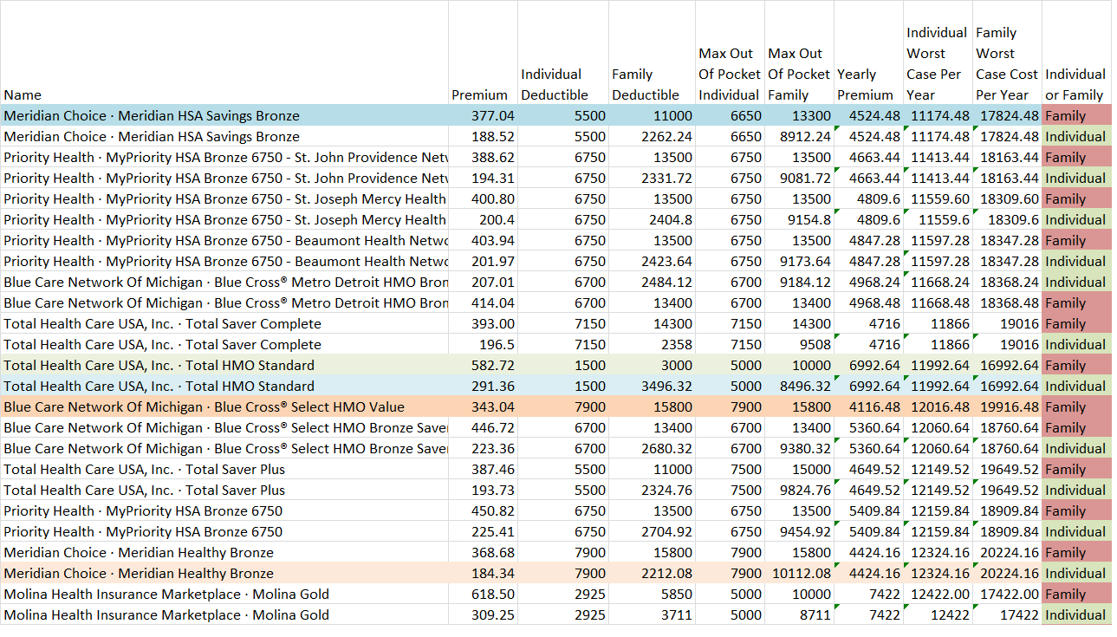This screenshot has width=1117, height=637.
Task: Click the premium value 582.72
Action: (x=483, y=365)
